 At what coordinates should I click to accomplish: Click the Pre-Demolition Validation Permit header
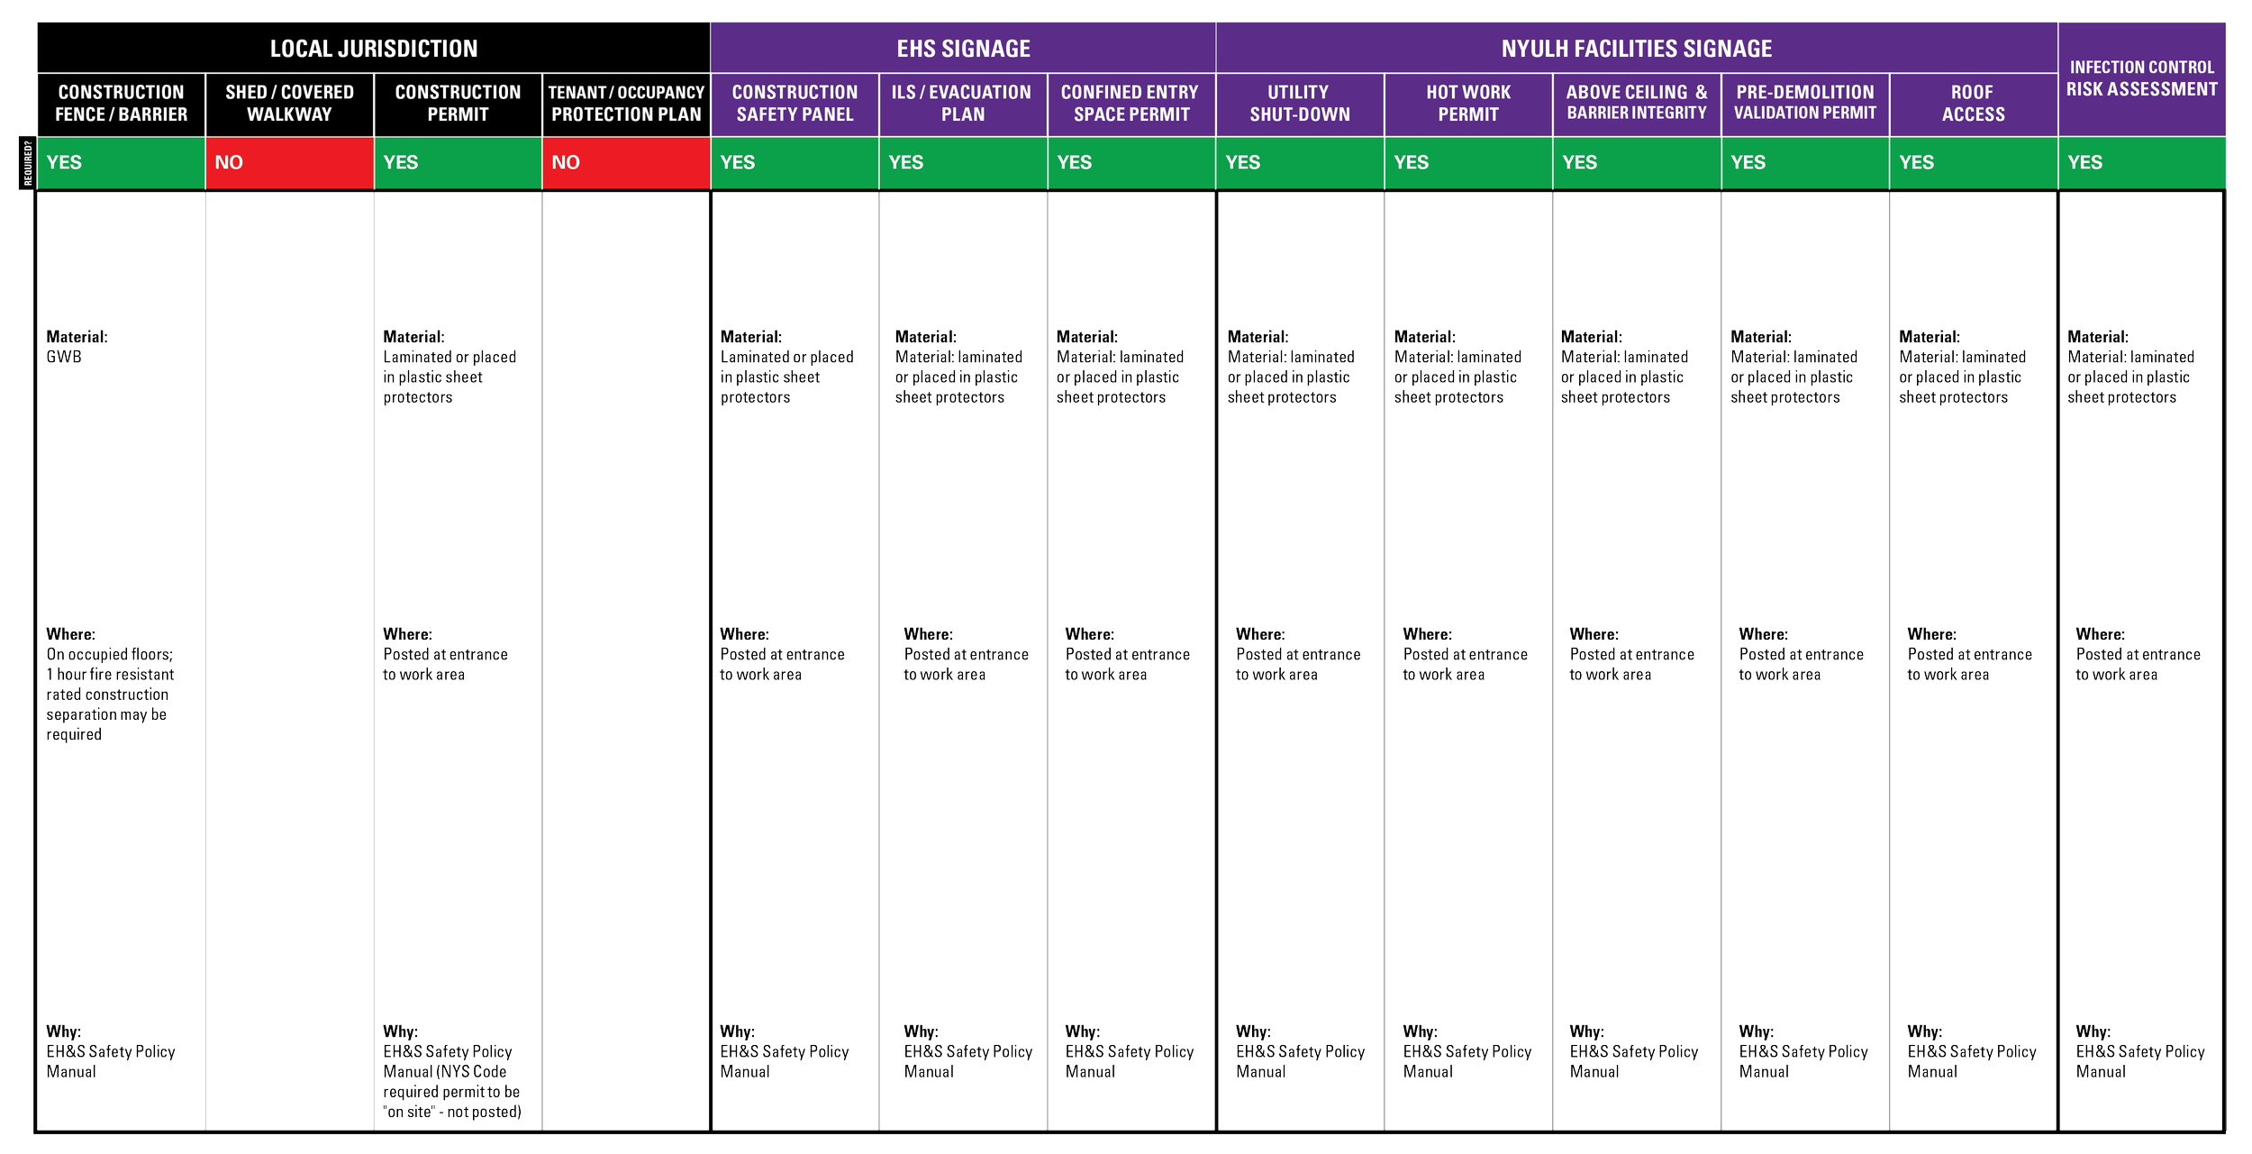pos(1804,104)
